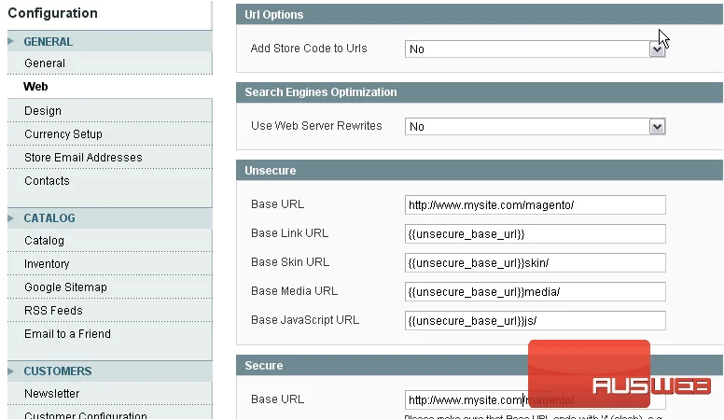Click the CUSTOMERS group heading

coord(58,371)
